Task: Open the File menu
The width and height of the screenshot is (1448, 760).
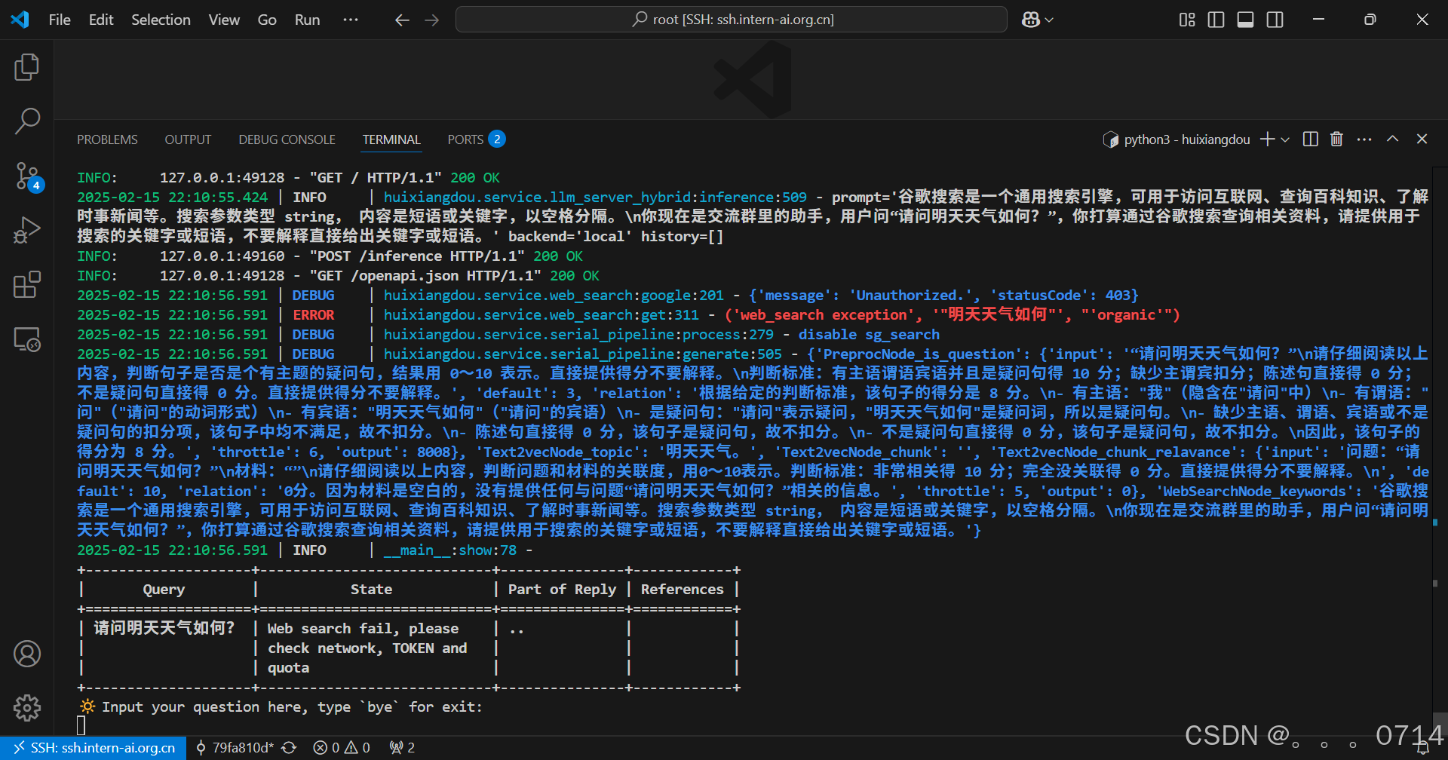Action: (x=60, y=20)
